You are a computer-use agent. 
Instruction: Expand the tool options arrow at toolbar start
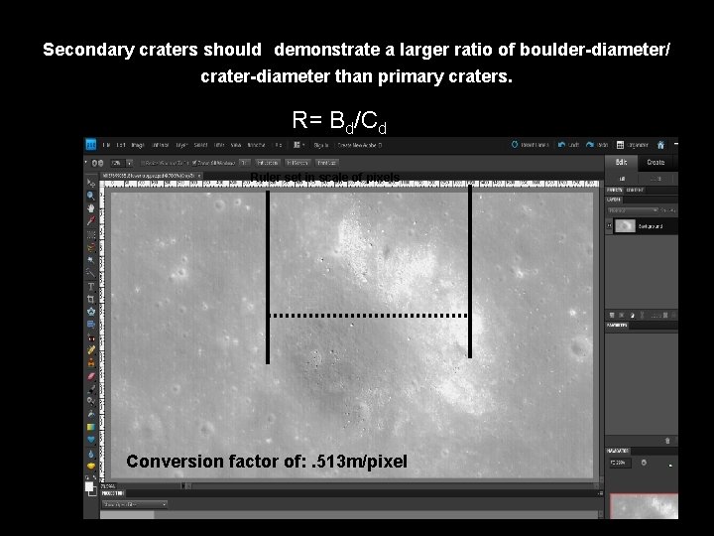85,162
